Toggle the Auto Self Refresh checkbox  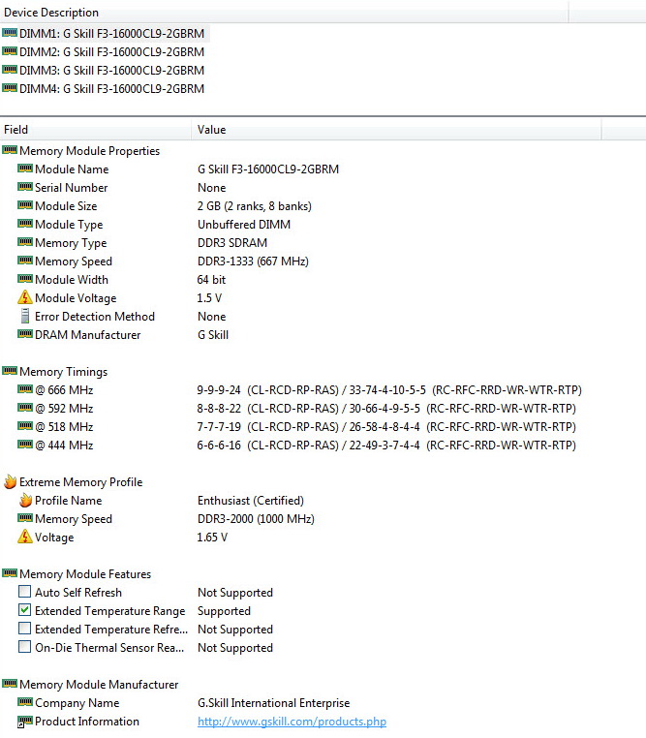[25, 592]
